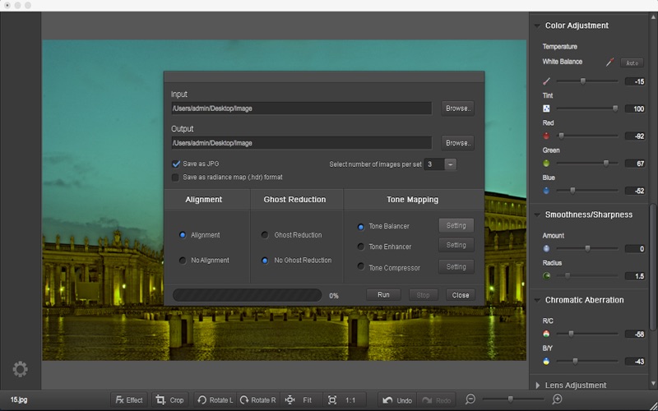
Task: Rotate the image right with Rotate R
Action: tap(258, 400)
